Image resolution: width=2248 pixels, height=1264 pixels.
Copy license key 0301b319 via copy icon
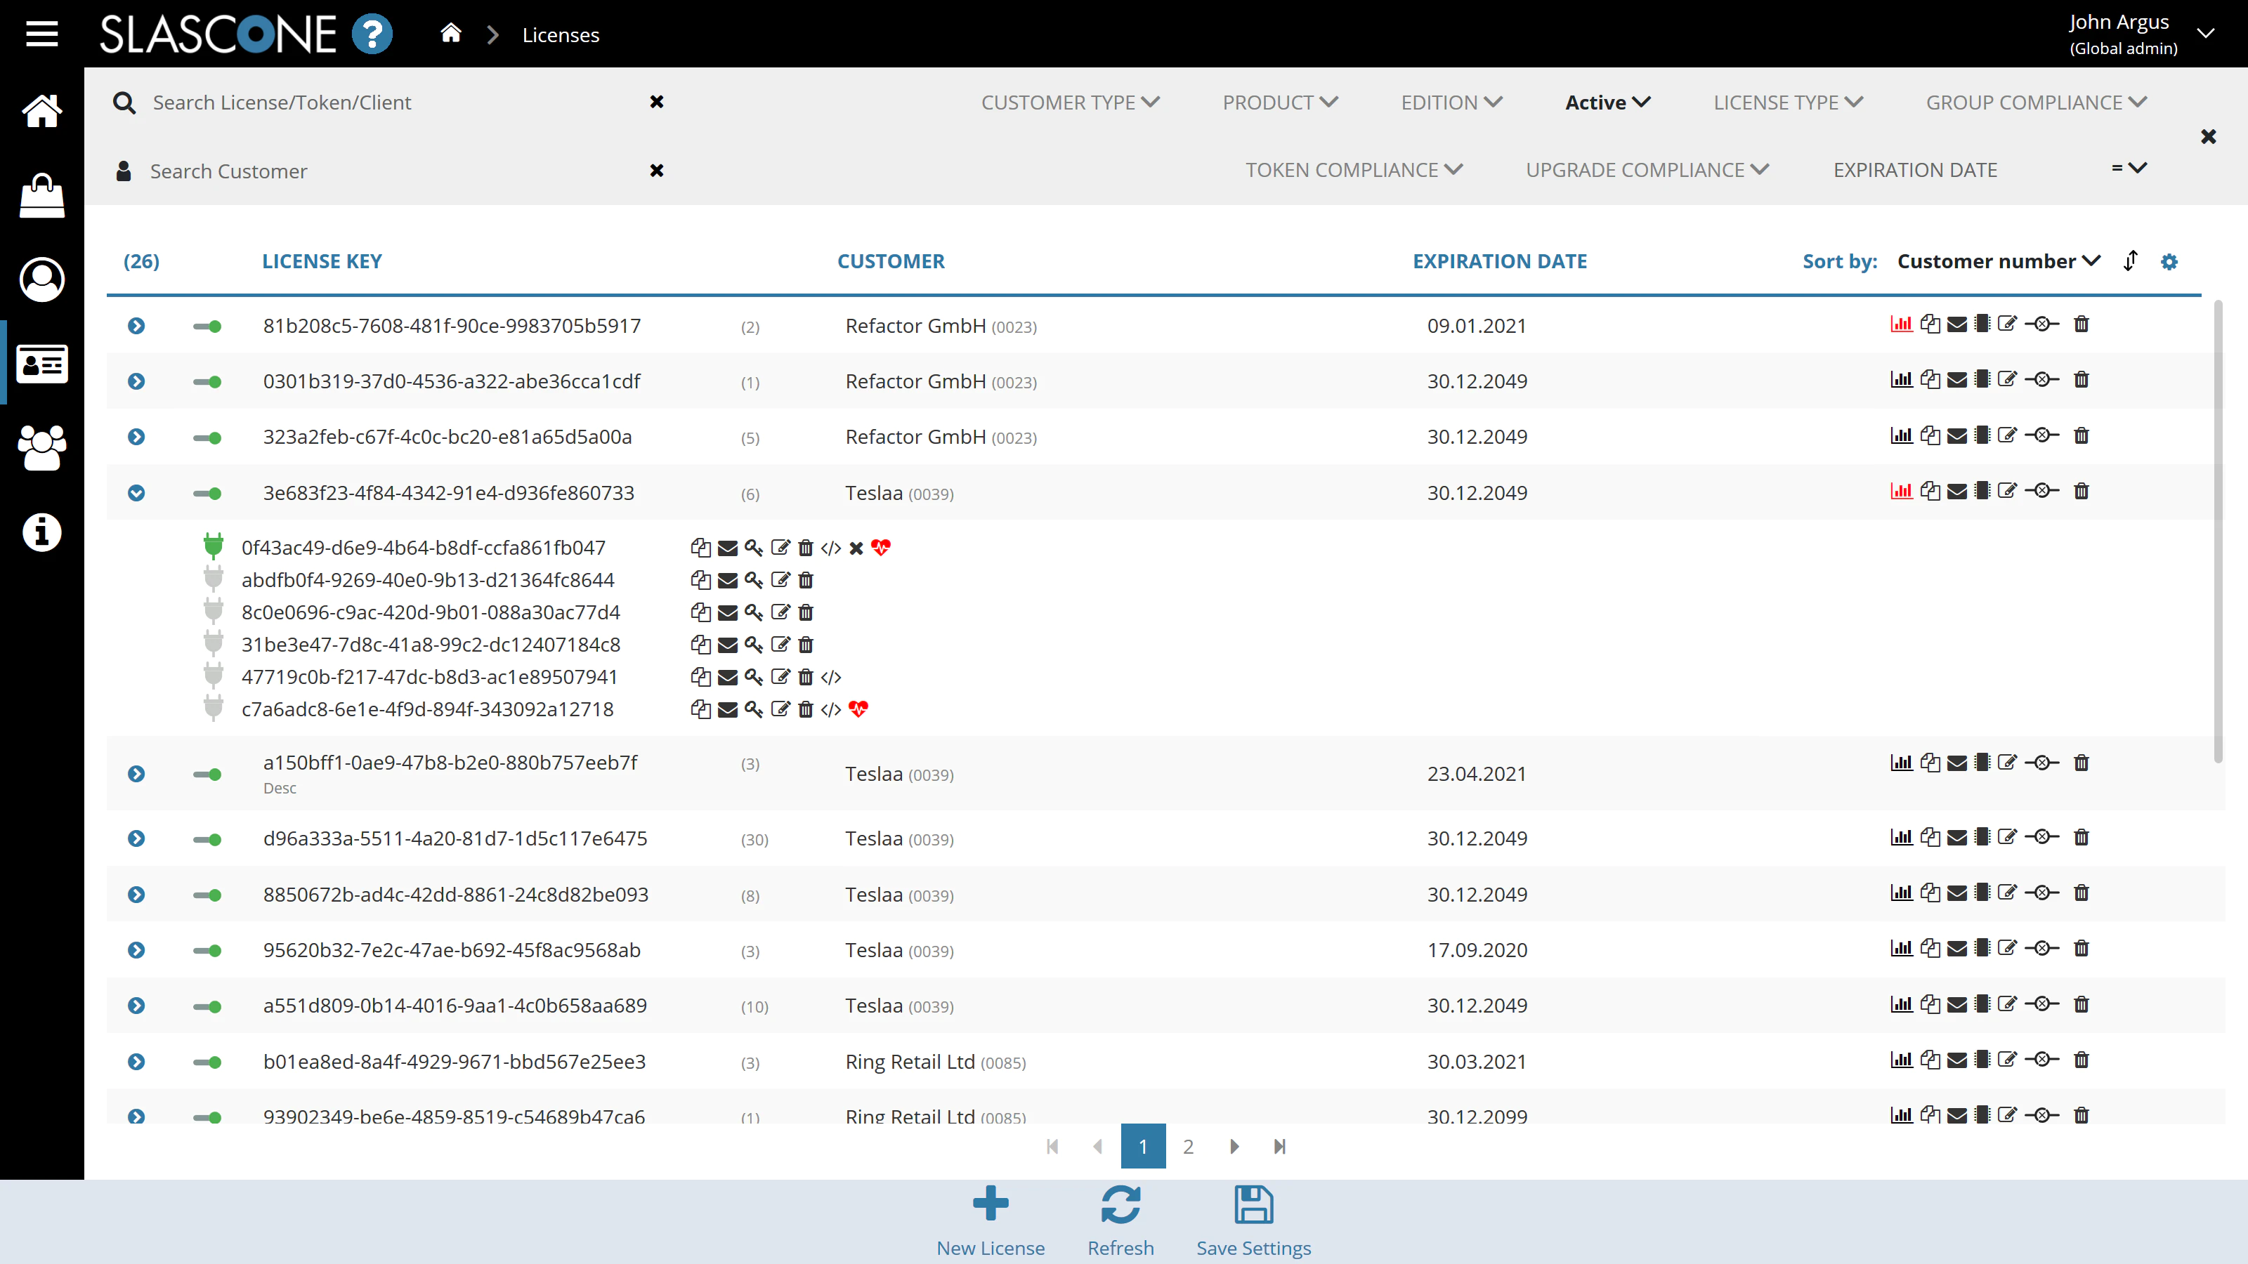(x=1930, y=379)
